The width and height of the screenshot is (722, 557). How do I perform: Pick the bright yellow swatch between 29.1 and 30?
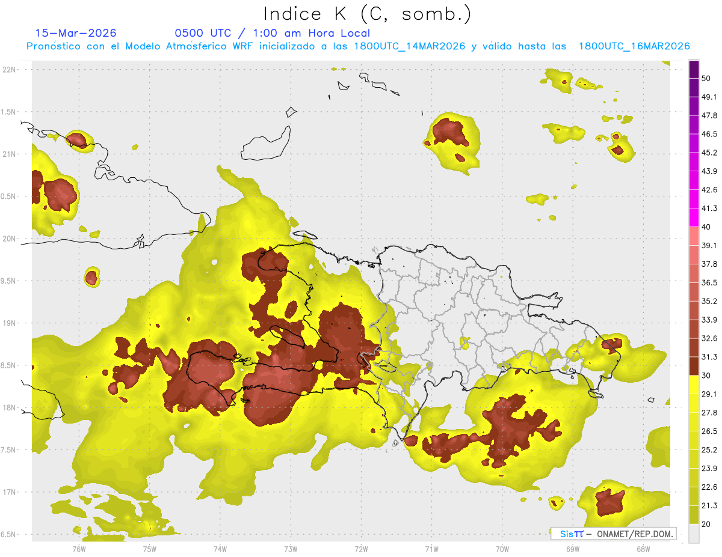click(x=694, y=385)
